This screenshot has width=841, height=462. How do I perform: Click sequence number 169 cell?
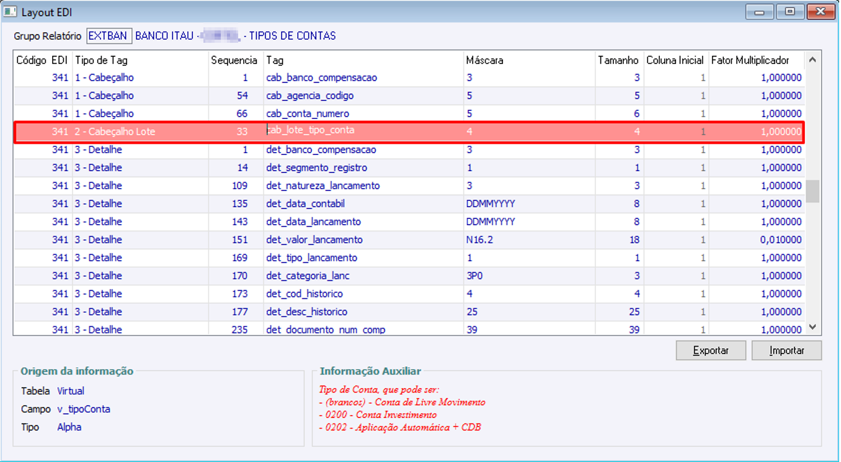click(235, 257)
